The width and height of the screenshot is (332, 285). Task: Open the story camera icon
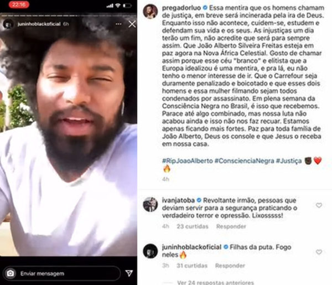(x=11, y=273)
